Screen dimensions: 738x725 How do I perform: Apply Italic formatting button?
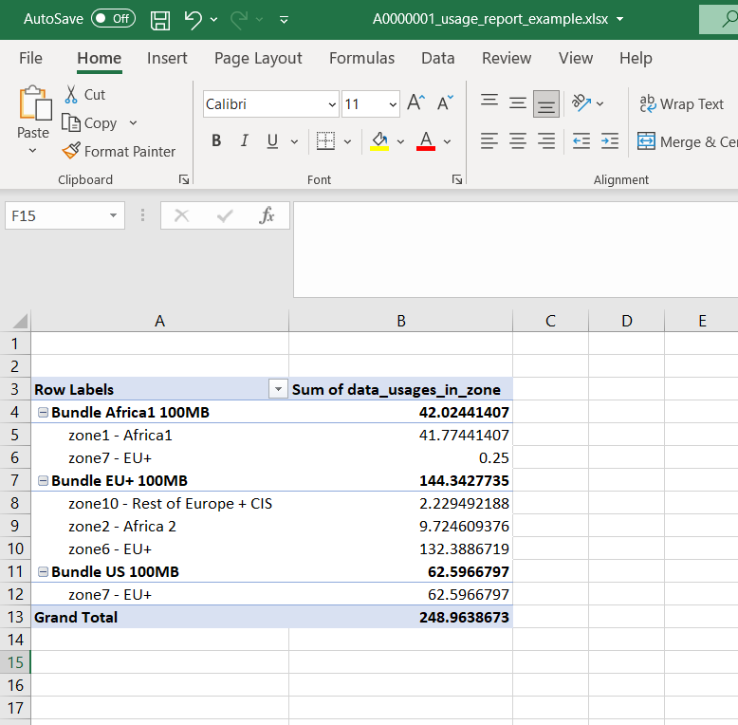[x=244, y=141]
